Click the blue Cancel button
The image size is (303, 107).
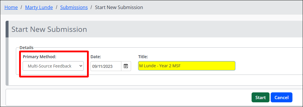[281, 97]
